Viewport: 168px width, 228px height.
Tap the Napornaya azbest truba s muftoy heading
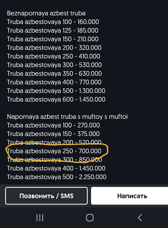pyautogui.click(x=67, y=117)
